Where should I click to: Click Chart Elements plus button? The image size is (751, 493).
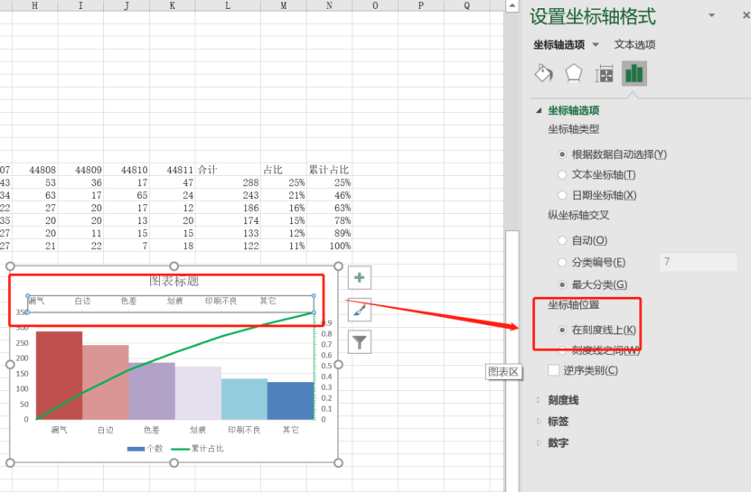(359, 277)
